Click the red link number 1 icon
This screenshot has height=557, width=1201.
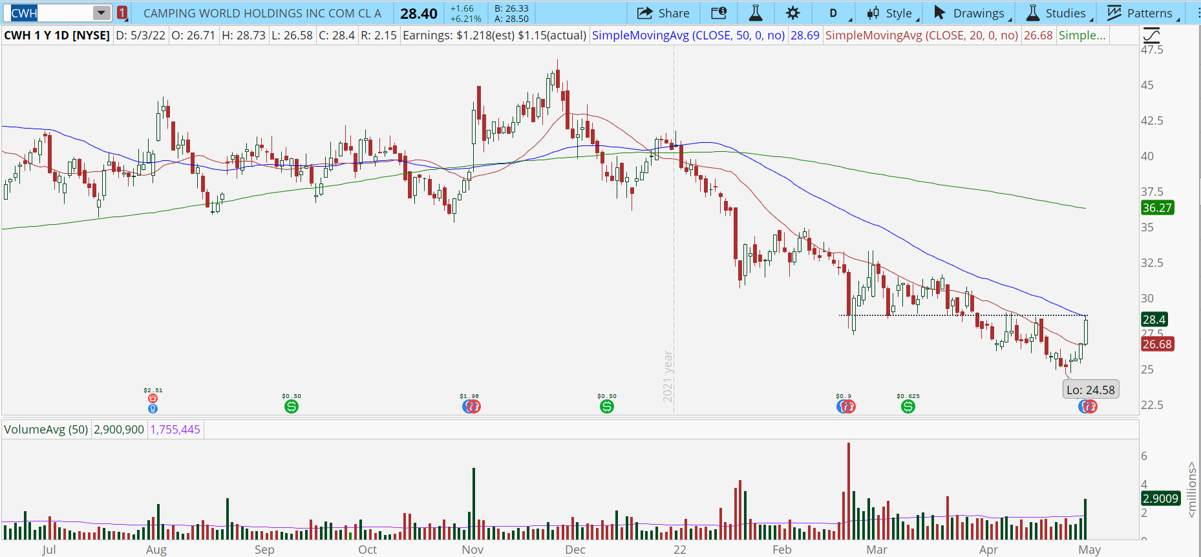(x=122, y=13)
